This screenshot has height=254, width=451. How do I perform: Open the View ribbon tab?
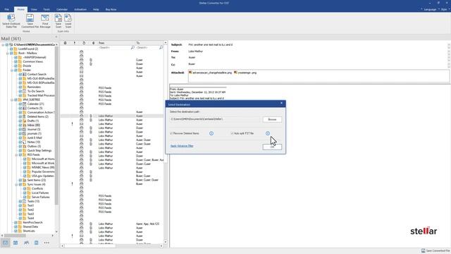tap(34, 9)
